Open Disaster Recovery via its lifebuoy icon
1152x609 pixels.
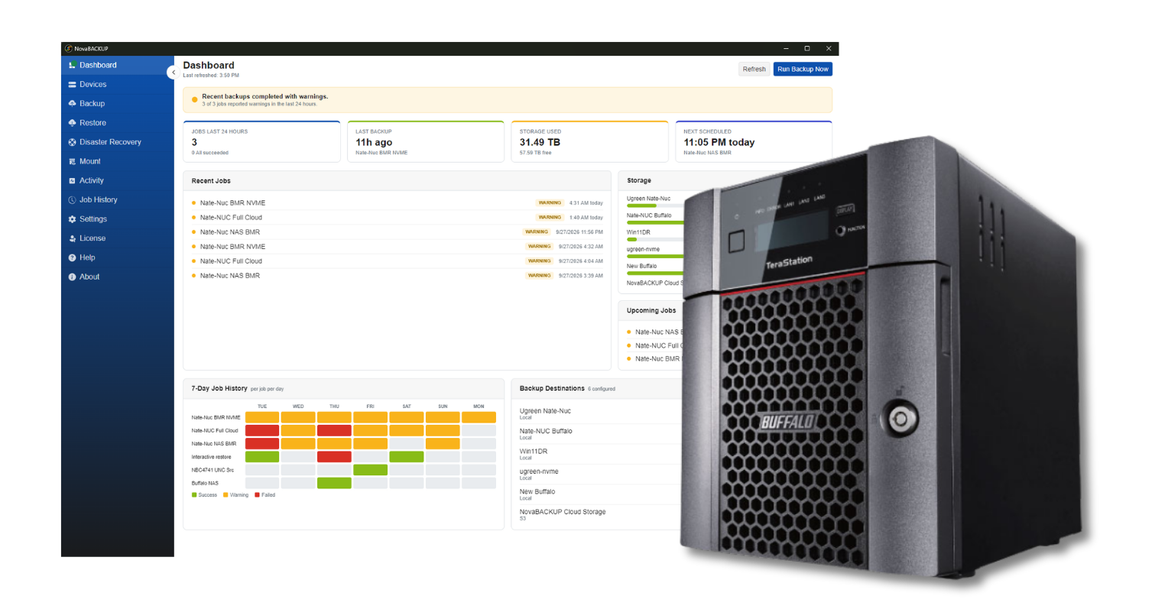(x=72, y=142)
